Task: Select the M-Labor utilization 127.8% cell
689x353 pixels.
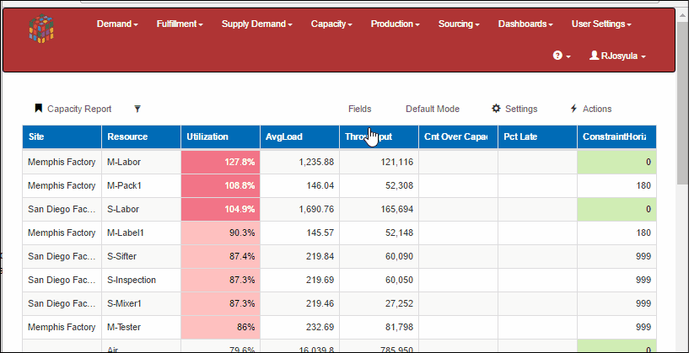Action: point(219,162)
